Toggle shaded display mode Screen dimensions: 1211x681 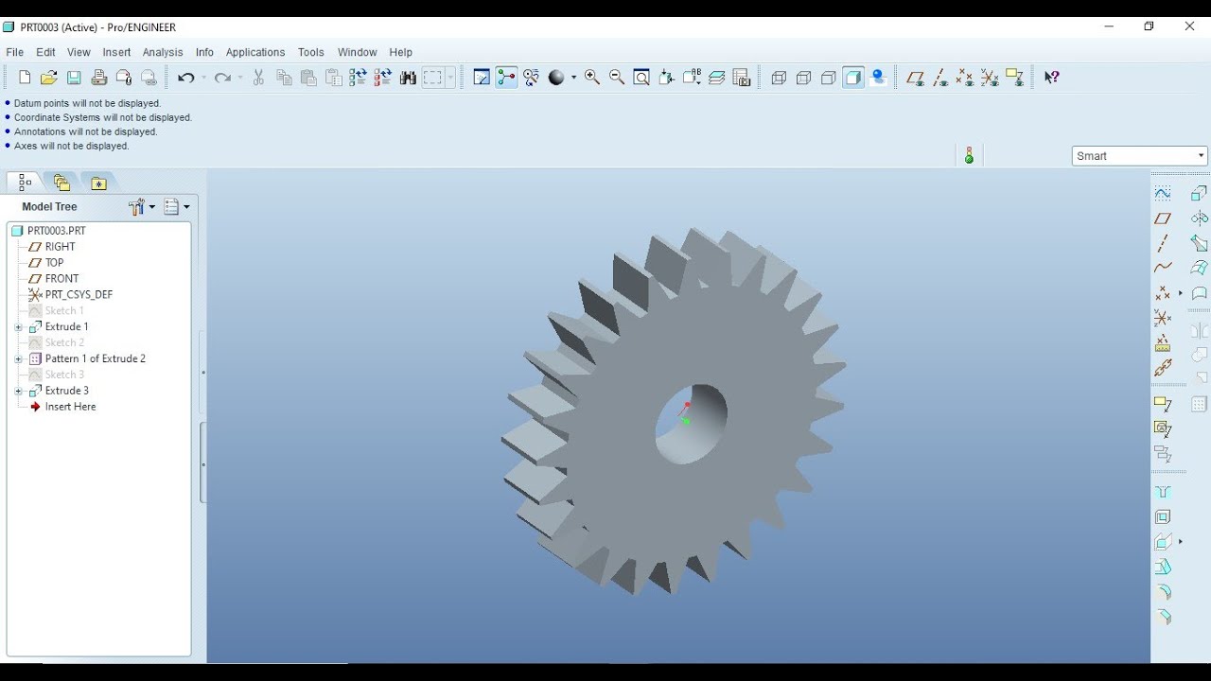pos(853,78)
